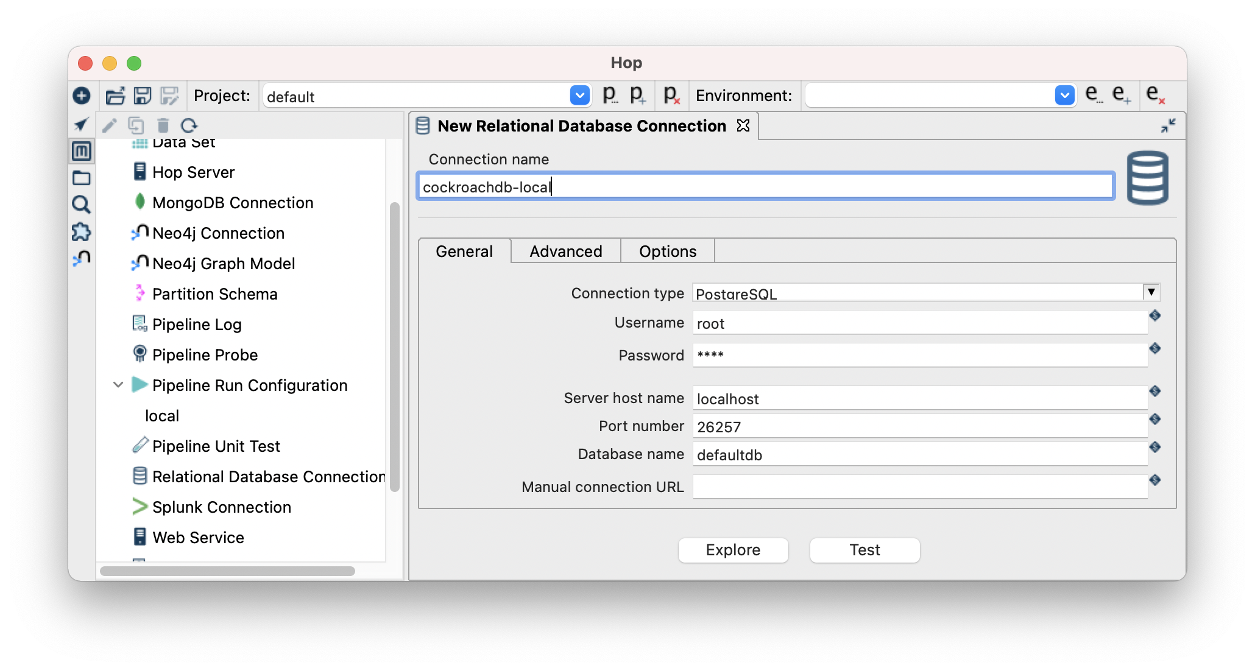The image size is (1255, 671).
Task: Open the Environment dropdown
Action: [1064, 96]
